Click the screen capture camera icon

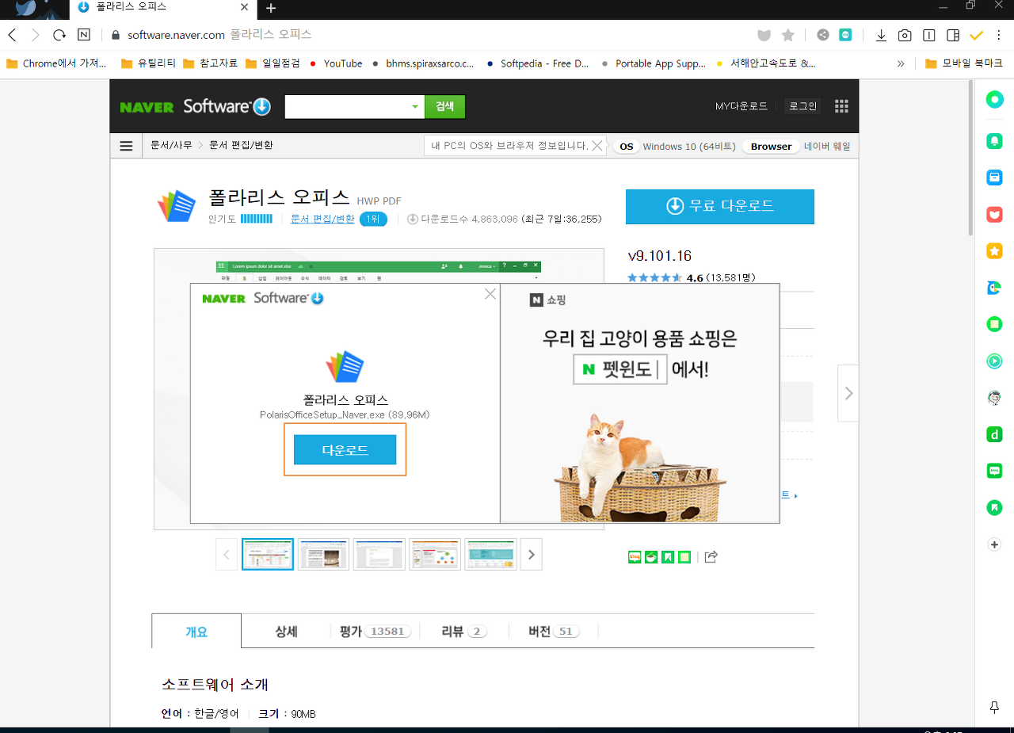(905, 35)
